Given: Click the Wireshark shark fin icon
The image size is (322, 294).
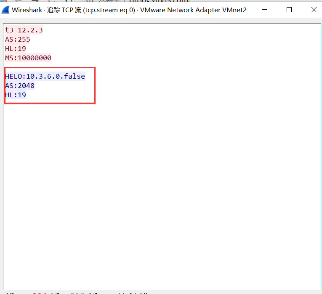Looking at the screenshot, I should tap(6, 10).
